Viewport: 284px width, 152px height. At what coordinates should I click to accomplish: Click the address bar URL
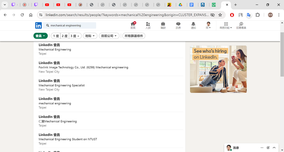pyautogui.click(x=127, y=15)
